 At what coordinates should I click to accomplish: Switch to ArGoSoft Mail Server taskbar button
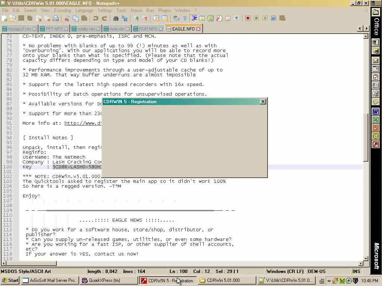point(50,280)
